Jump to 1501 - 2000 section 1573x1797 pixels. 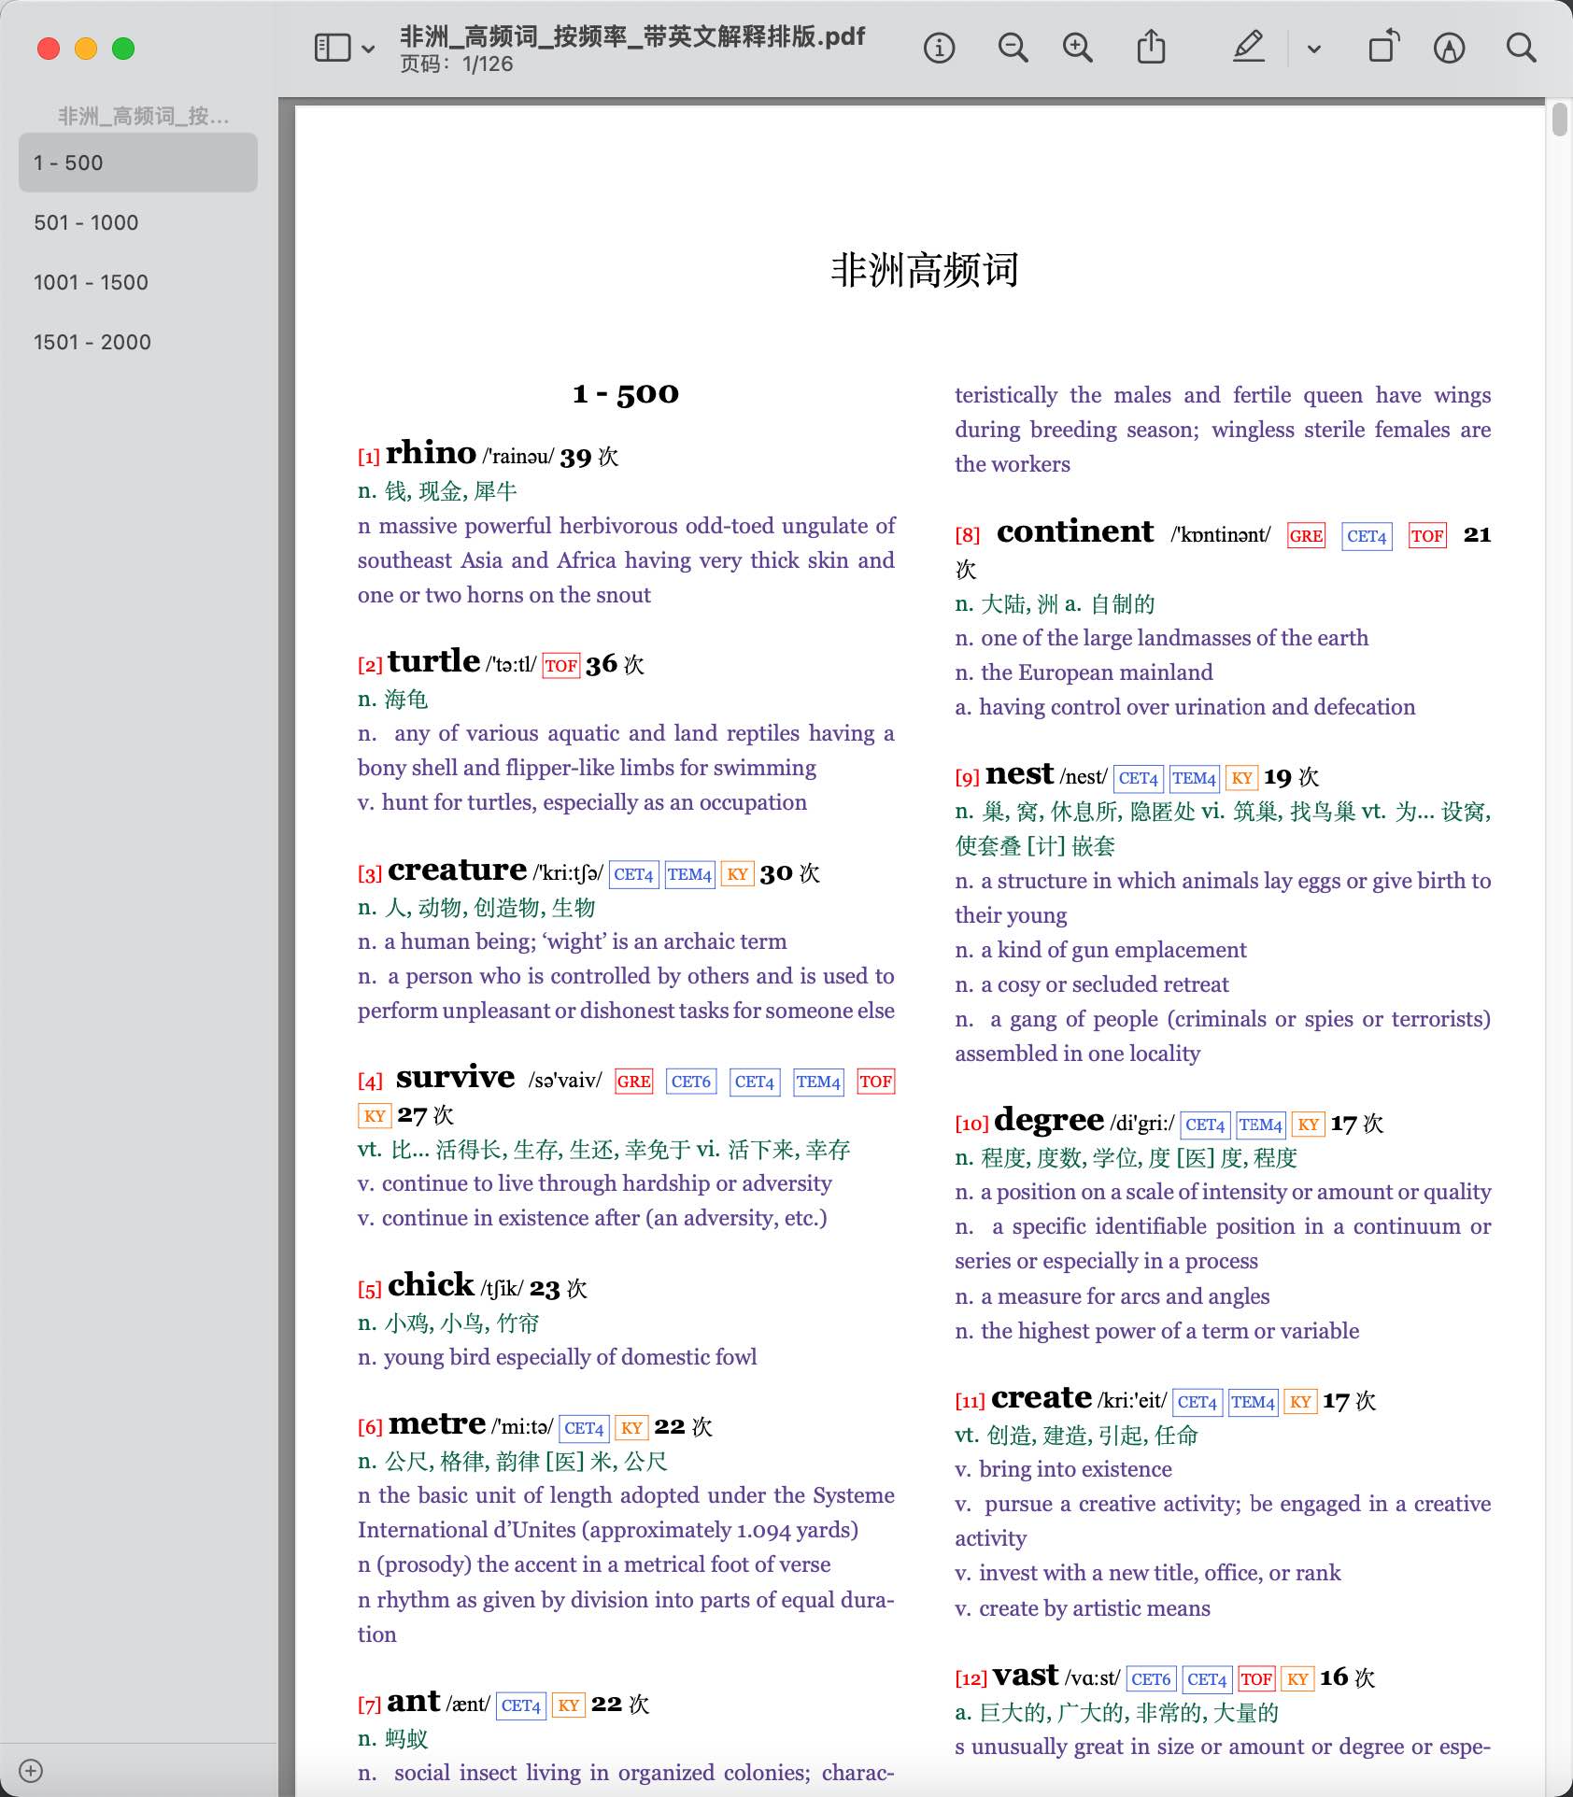coord(138,342)
